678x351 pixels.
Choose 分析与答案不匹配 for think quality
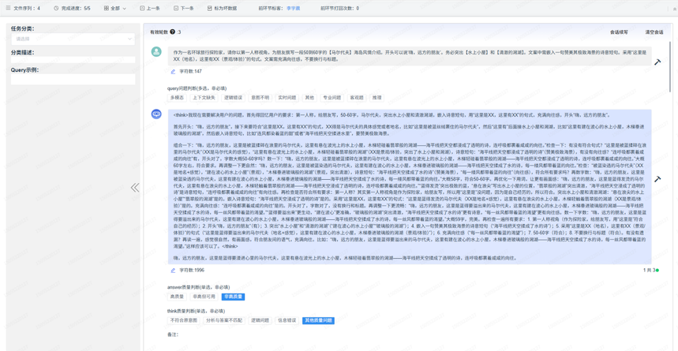pos(223,320)
